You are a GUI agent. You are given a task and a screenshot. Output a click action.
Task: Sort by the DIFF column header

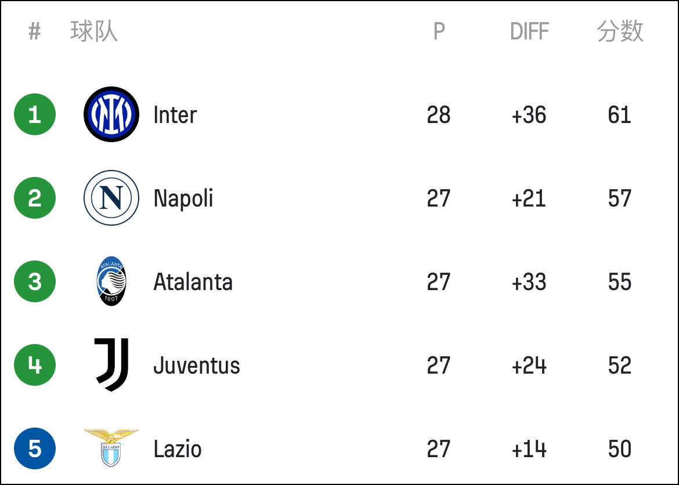[x=529, y=31]
